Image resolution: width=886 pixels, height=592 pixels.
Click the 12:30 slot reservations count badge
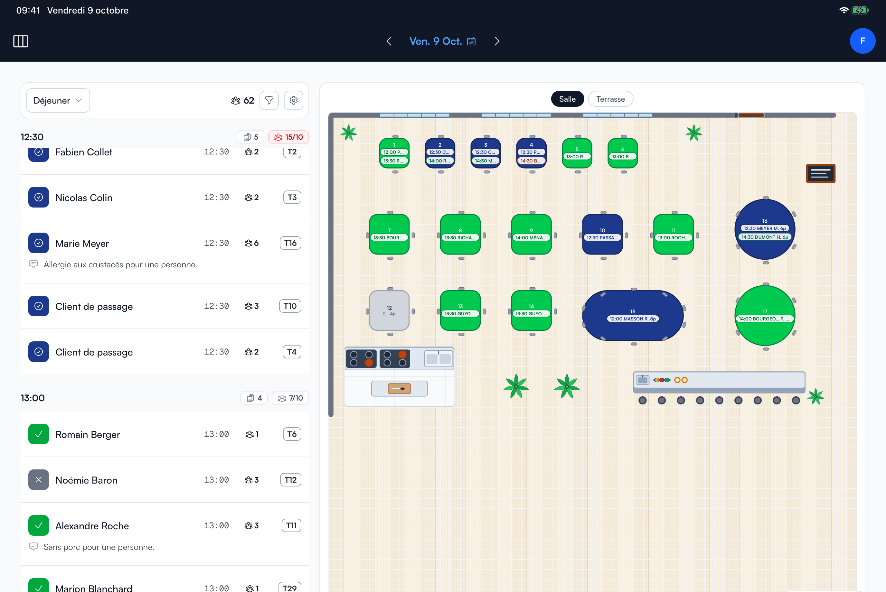pyautogui.click(x=251, y=137)
